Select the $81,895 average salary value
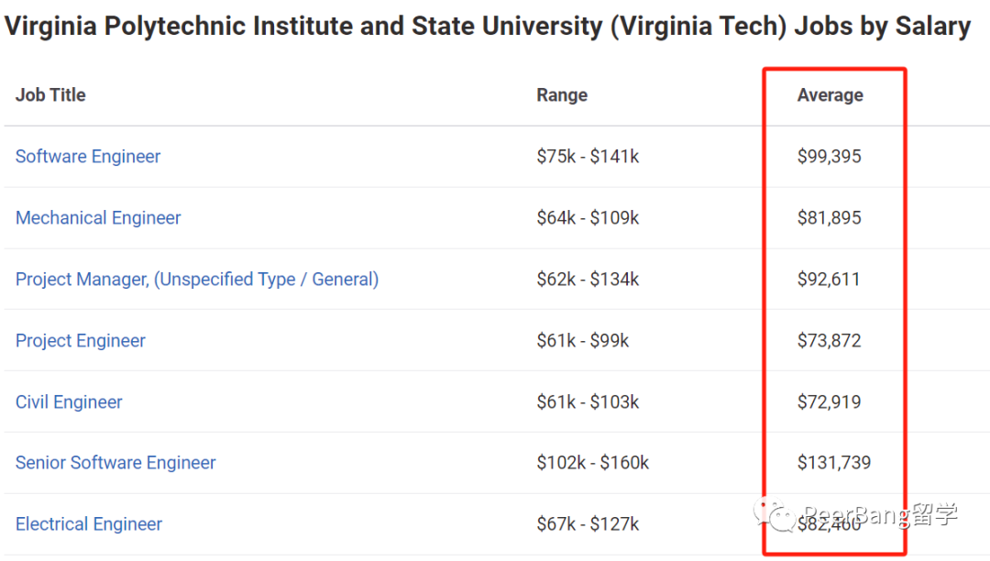Viewport: 990px width, 561px height. (x=829, y=218)
